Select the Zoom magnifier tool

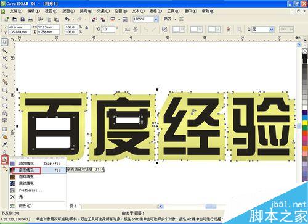4,66
